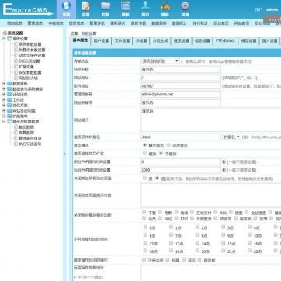Open 管理评论 in the shortcut bar
Screen dimensions: 281x281
(97, 23)
